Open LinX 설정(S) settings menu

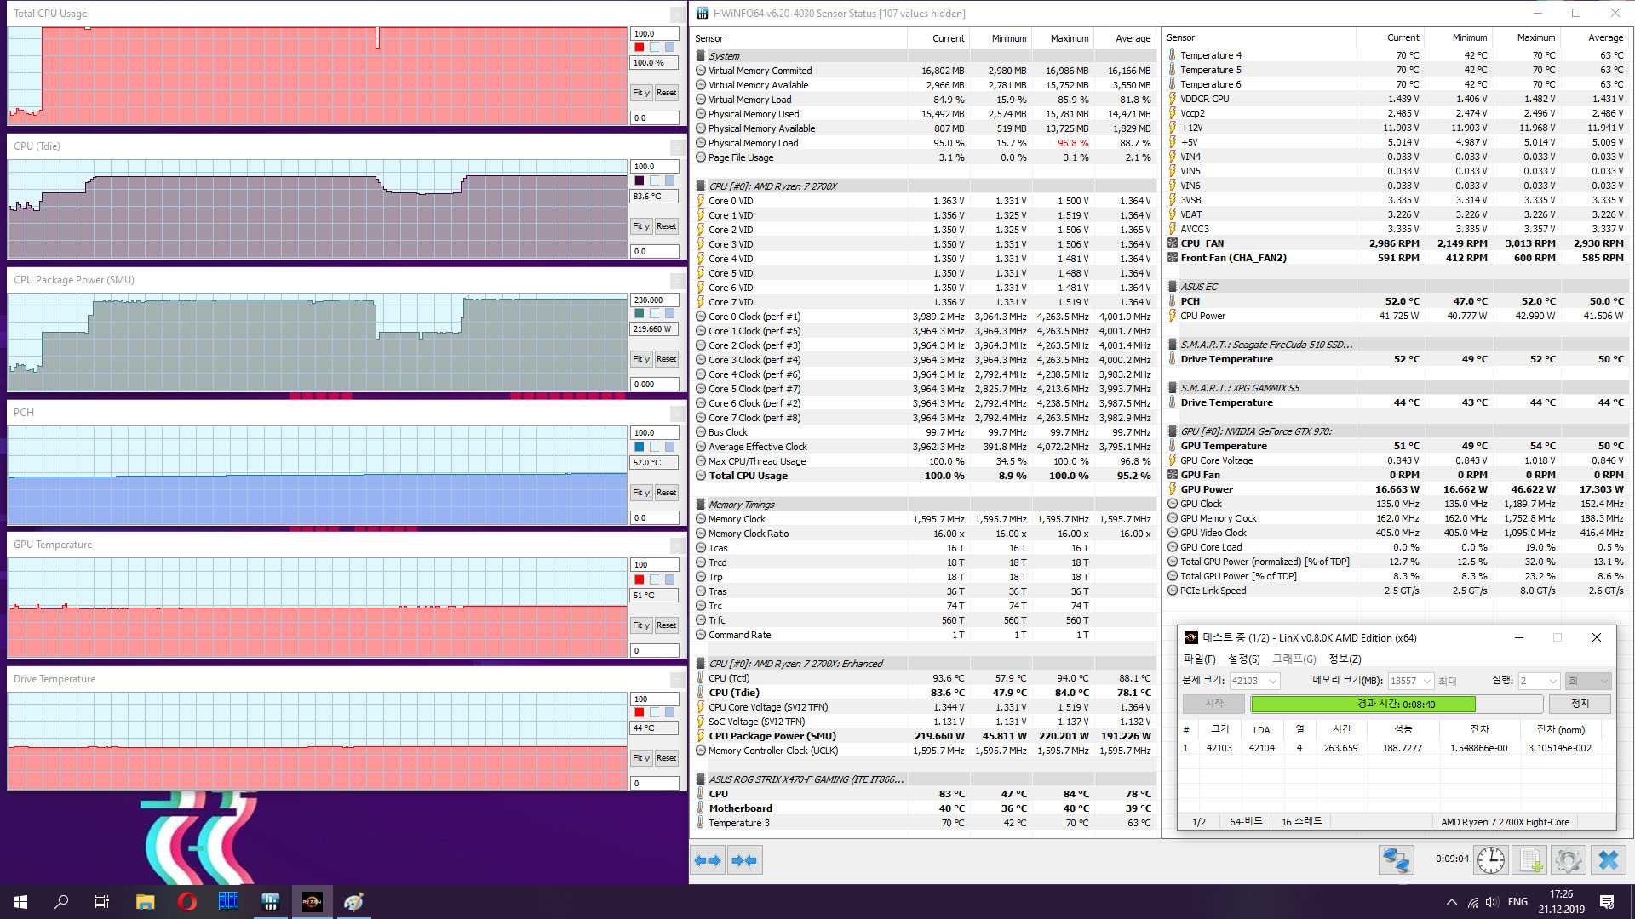(x=1243, y=659)
